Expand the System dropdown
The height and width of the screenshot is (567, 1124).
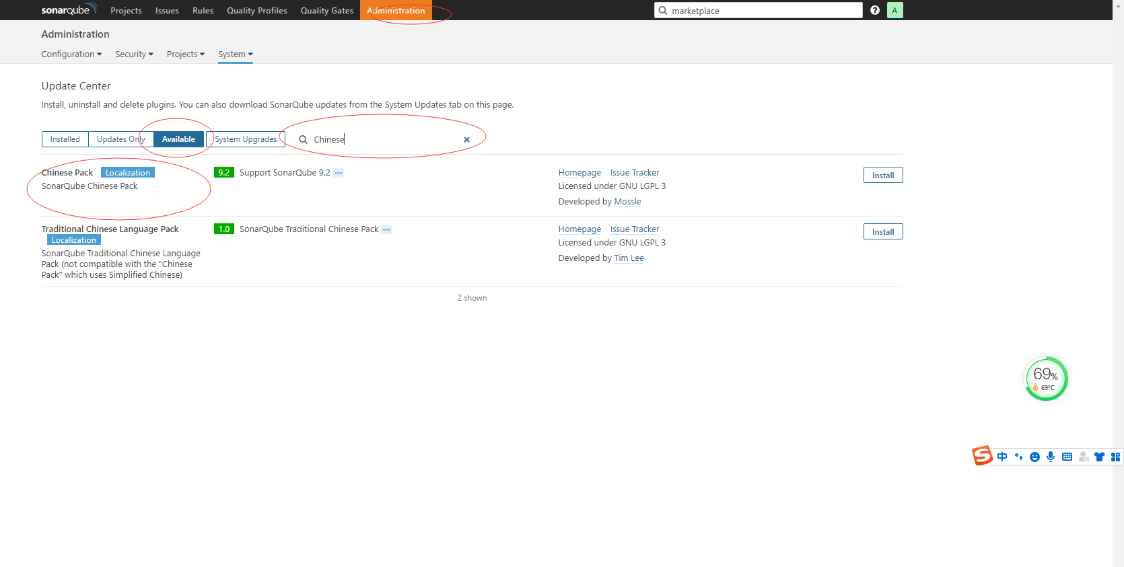click(236, 54)
